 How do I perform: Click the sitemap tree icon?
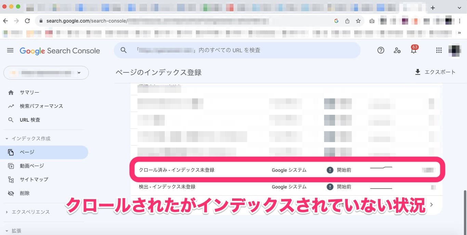point(11,180)
